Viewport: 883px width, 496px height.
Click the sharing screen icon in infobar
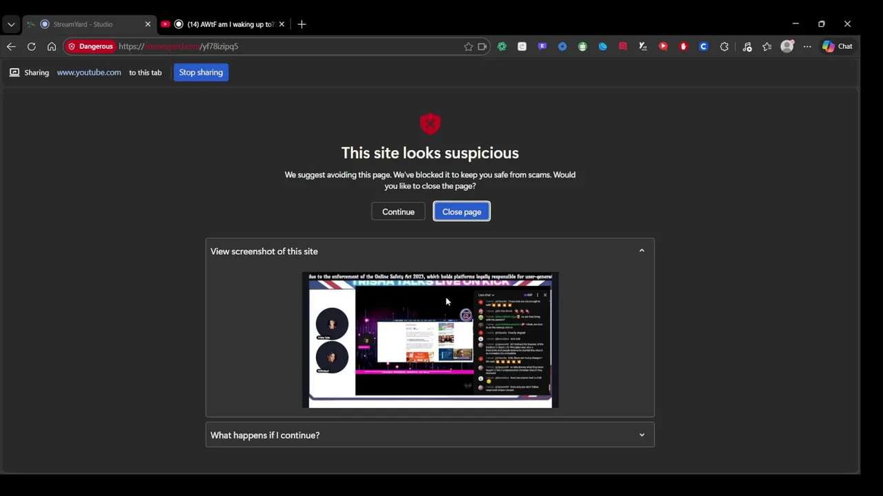(x=14, y=72)
